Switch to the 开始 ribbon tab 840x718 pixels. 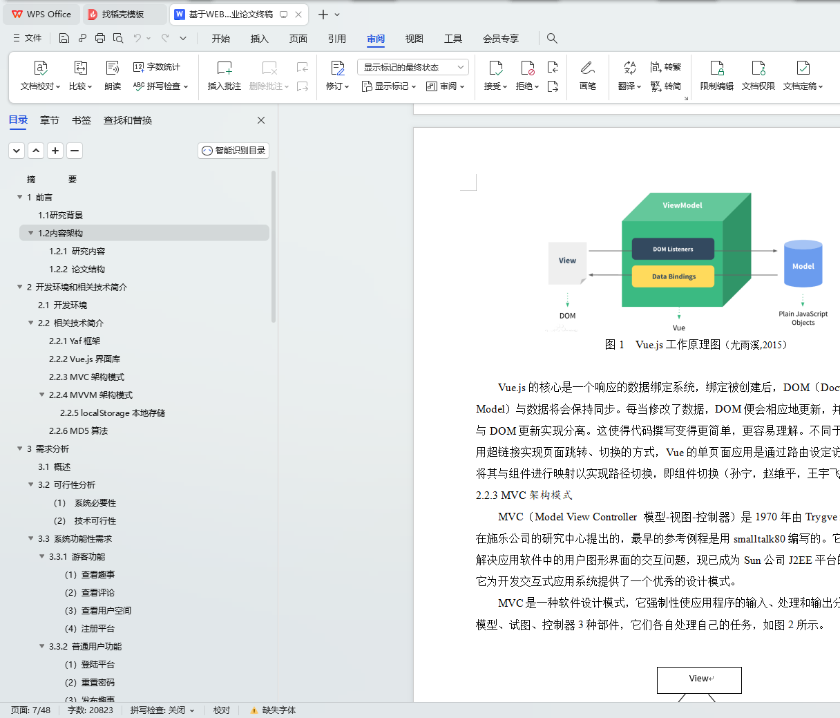(221, 39)
